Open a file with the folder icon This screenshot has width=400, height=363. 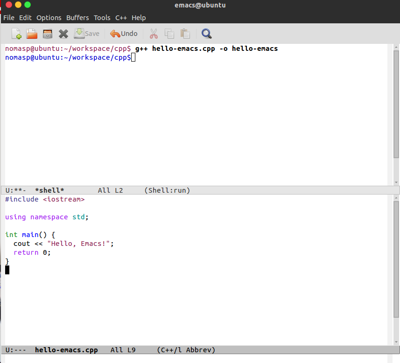coord(32,34)
